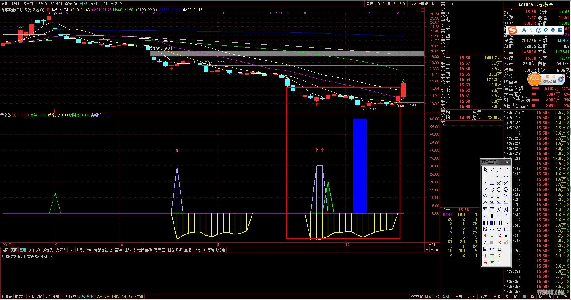
Task: Click stock title 601069 西部黄金
Action: [536, 5]
